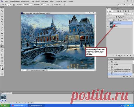Image resolution: width=134 pixels, height=107 pixels.
Task: Select the Rectangular Marquee tool
Action: pyautogui.click(x=2, y=14)
